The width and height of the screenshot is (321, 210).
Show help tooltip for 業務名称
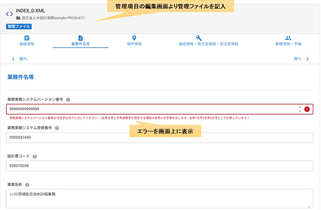click(28, 185)
